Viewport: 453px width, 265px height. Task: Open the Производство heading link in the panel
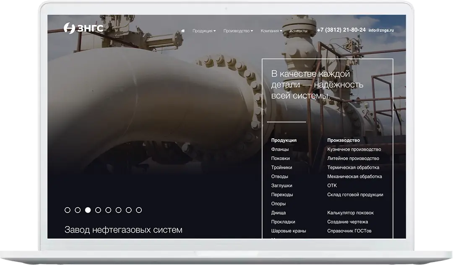[344, 140]
